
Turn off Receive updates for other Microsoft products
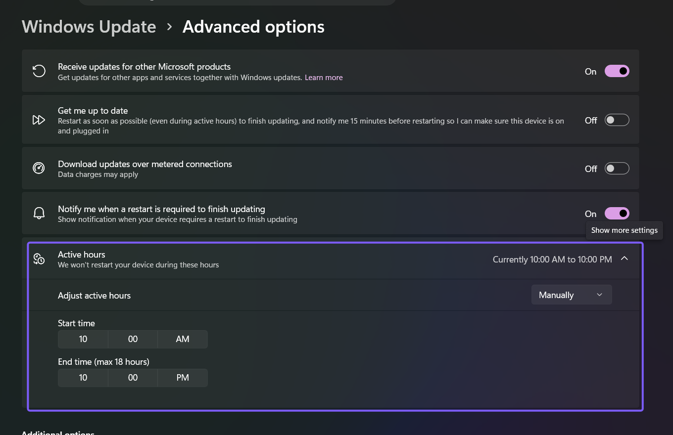617,71
